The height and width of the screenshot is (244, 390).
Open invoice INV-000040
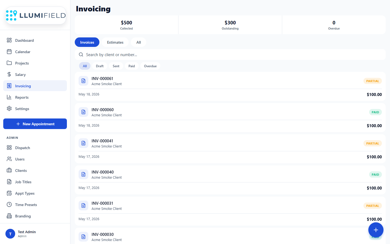click(x=230, y=180)
